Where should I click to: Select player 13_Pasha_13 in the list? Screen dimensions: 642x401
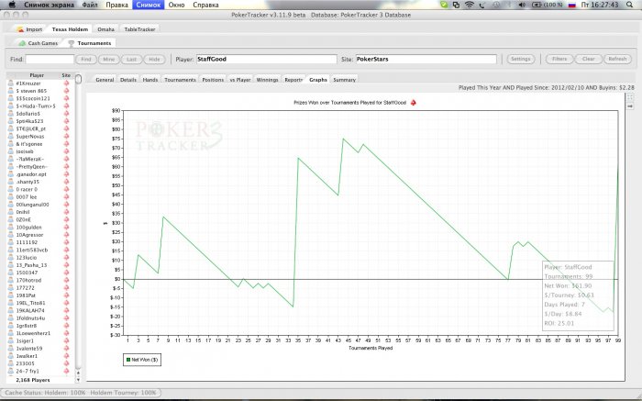tap(31, 265)
